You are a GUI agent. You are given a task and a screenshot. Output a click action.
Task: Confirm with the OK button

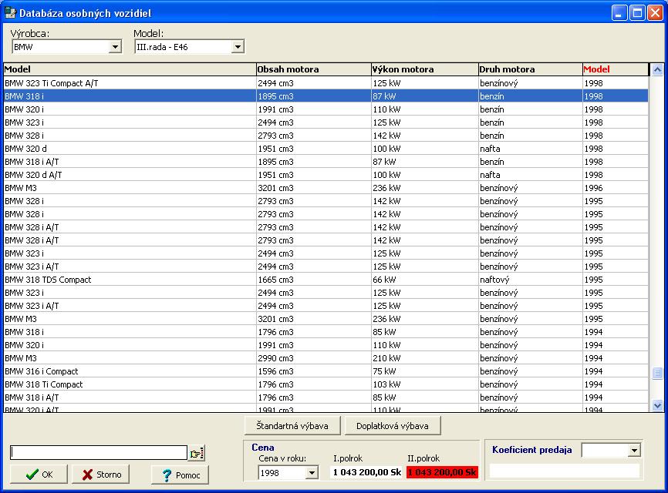point(39,475)
